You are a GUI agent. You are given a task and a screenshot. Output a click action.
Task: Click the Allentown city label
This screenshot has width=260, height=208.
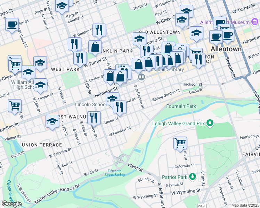[226, 49]
